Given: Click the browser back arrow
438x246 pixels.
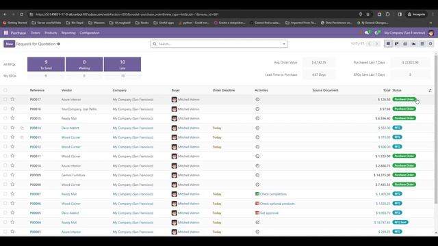Looking at the screenshot, I should (x=5, y=14).
